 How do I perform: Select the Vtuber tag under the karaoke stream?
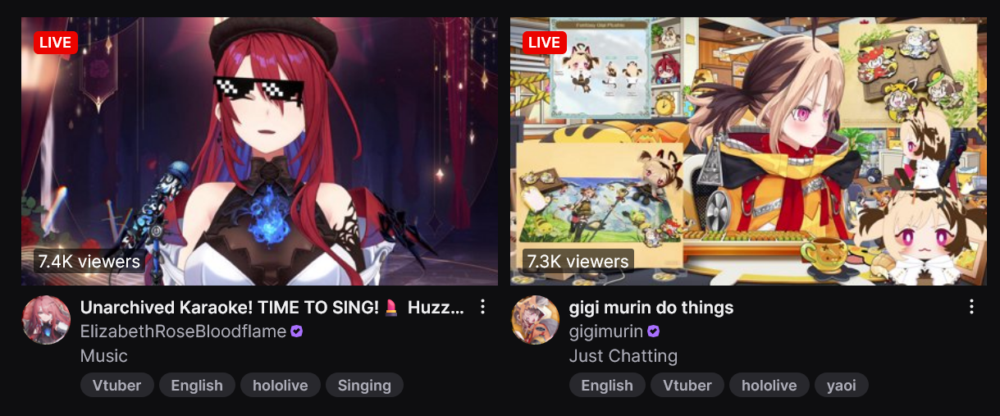tap(117, 385)
